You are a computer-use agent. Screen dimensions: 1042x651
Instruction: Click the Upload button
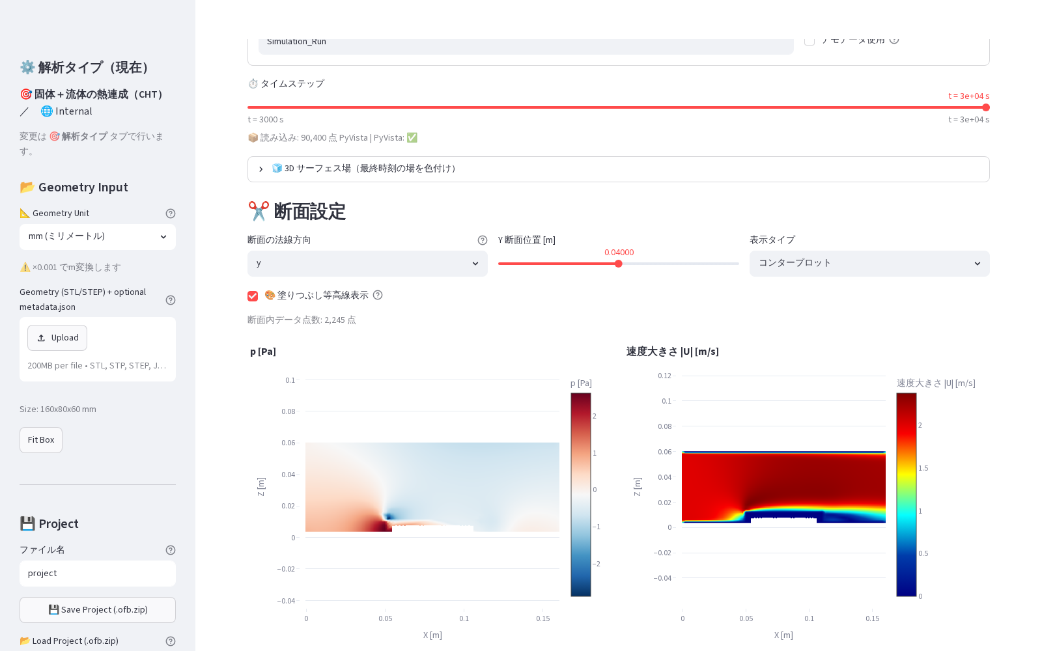tap(57, 338)
